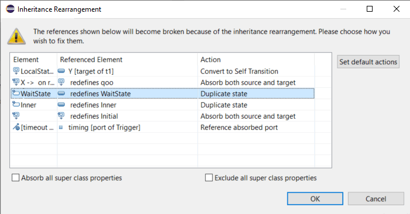Confirm with the OK button
This screenshot has height=214, width=410.
315,199
